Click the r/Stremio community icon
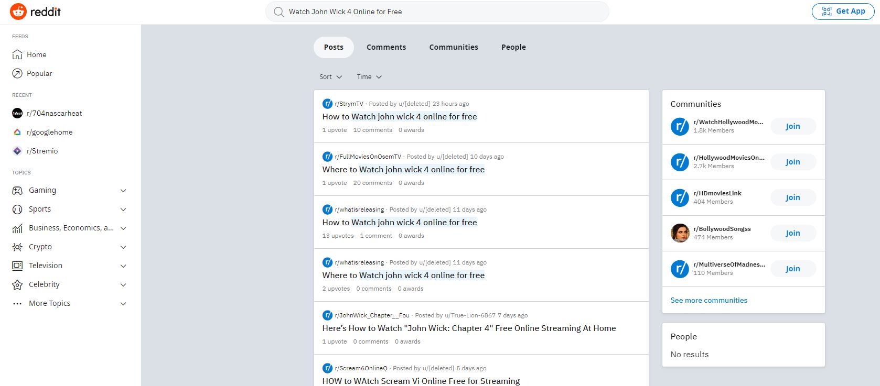The image size is (880, 386). pyautogui.click(x=17, y=151)
